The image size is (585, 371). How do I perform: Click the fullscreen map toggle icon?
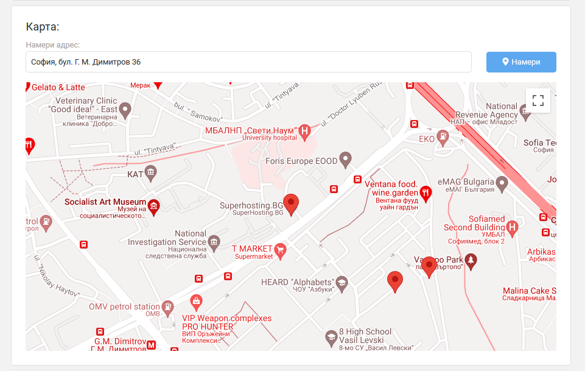(x=538, y=101)
